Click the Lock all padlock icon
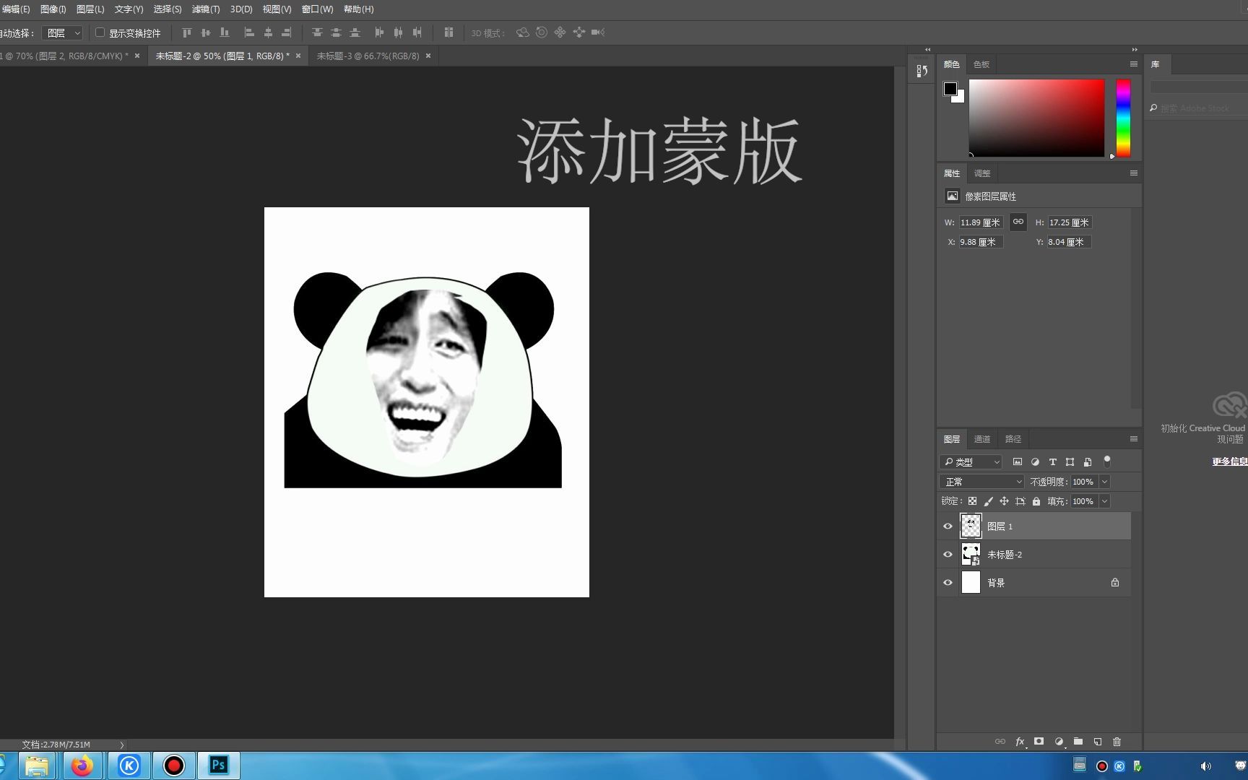Image resolution: width=1248 pixels, height=780 pixels. coord(1036,500)
